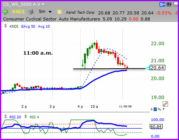The image size is (179, 140).
Task: Click the KNDI price legend label
Action: (14, 27)
